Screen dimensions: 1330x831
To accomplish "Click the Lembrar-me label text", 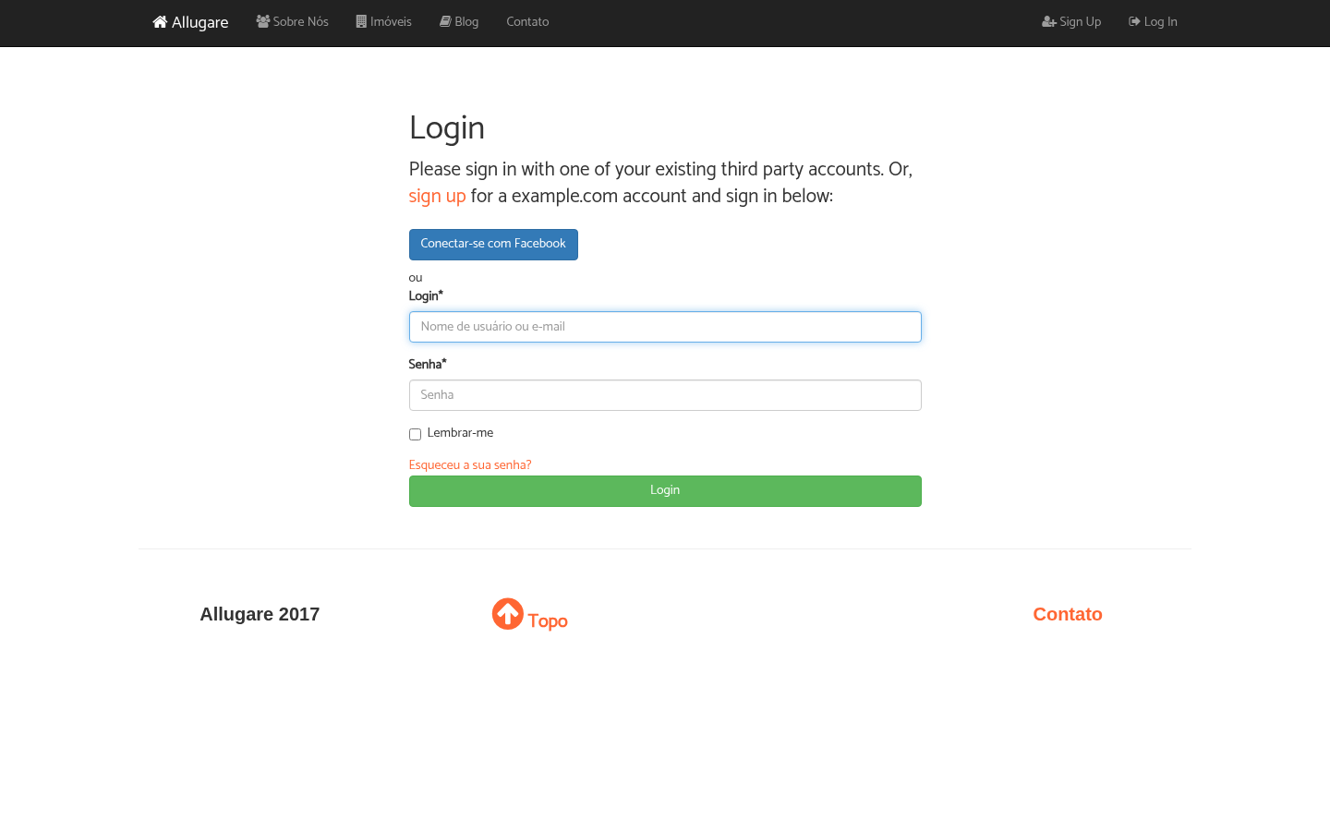I will (x=460, y=433).
